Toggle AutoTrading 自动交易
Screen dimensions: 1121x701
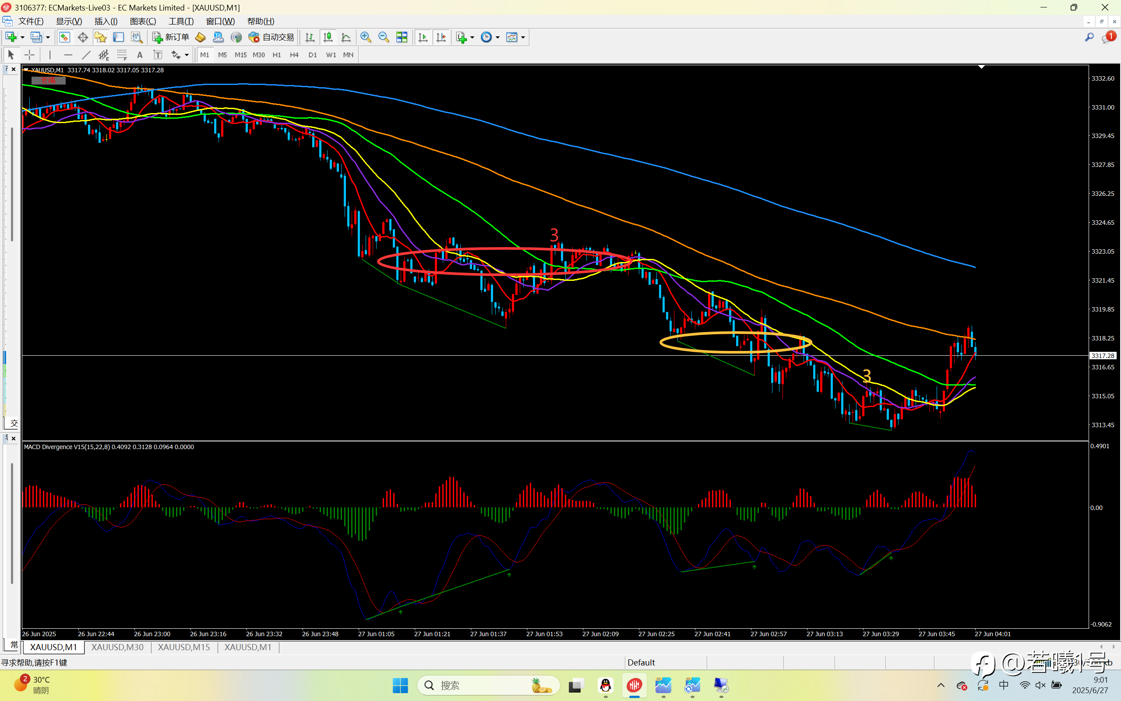[x=271, y=37]
